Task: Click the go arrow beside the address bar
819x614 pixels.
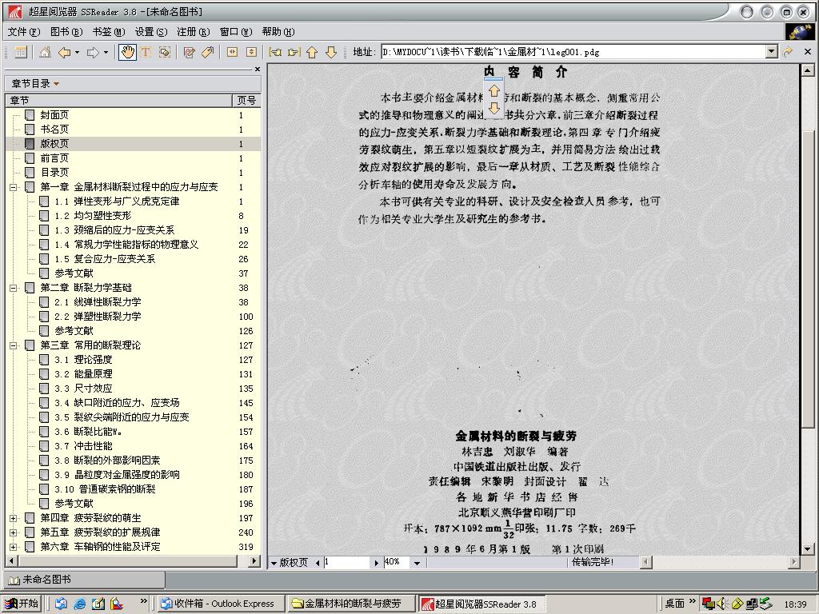Action: (x=788, y=52)
